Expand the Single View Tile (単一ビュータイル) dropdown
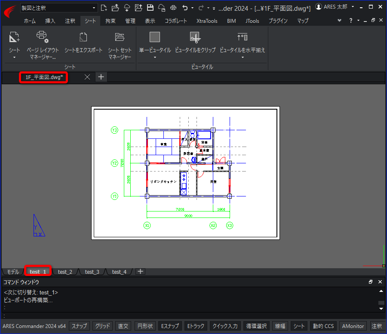The height and width of the screenshot is (334, 387). pos(155,57)
